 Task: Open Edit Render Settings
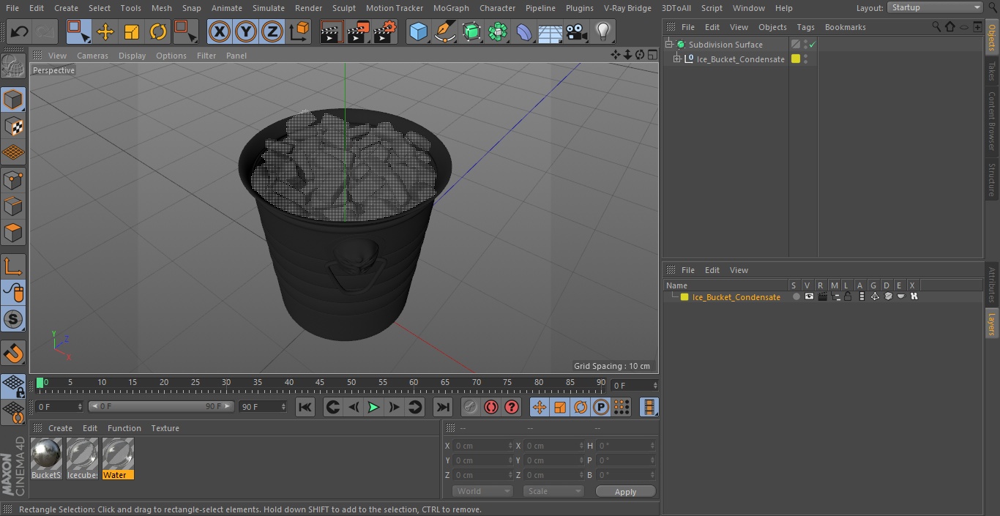[x=385, y=31]
